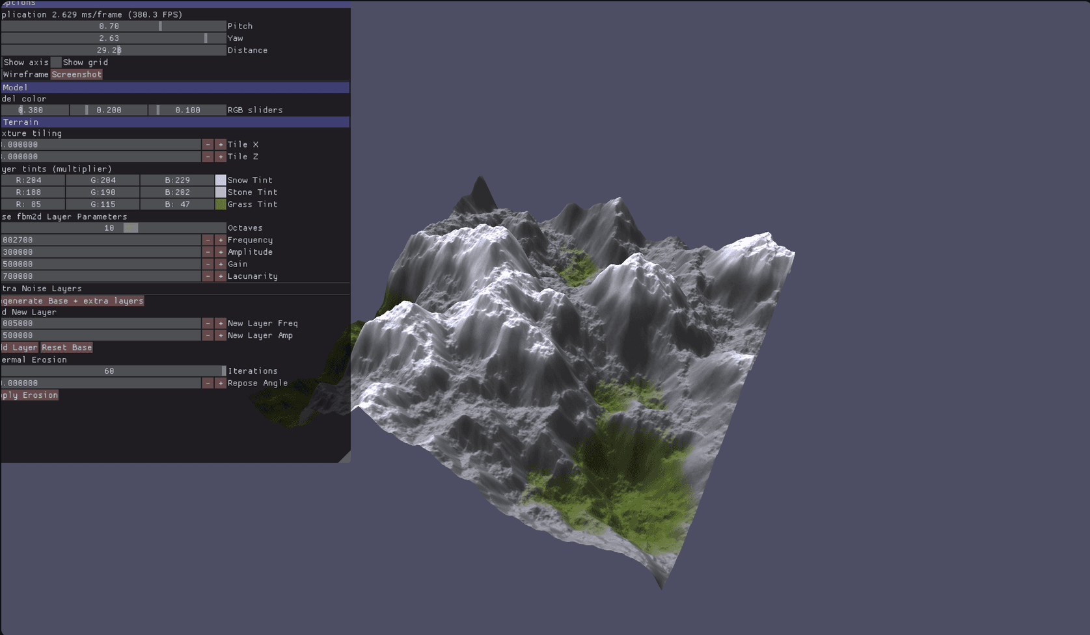The width and height of the screenshot is (1090, 635).
Task: Click the minus button for Gain
Action: coord(208,264)
